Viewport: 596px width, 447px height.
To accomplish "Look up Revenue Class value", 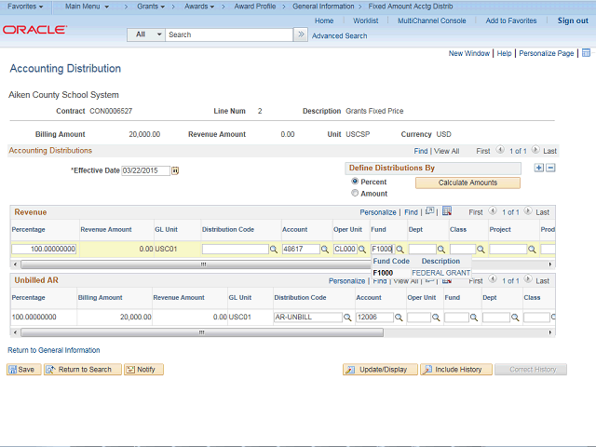I will tap(481, 250).
